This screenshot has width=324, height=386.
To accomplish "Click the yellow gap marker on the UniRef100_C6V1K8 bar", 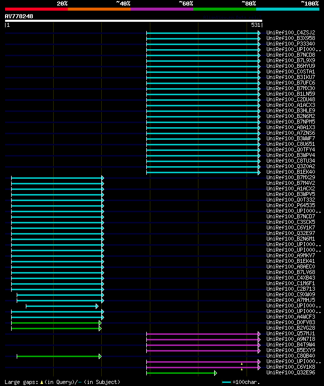I will 241,369.
